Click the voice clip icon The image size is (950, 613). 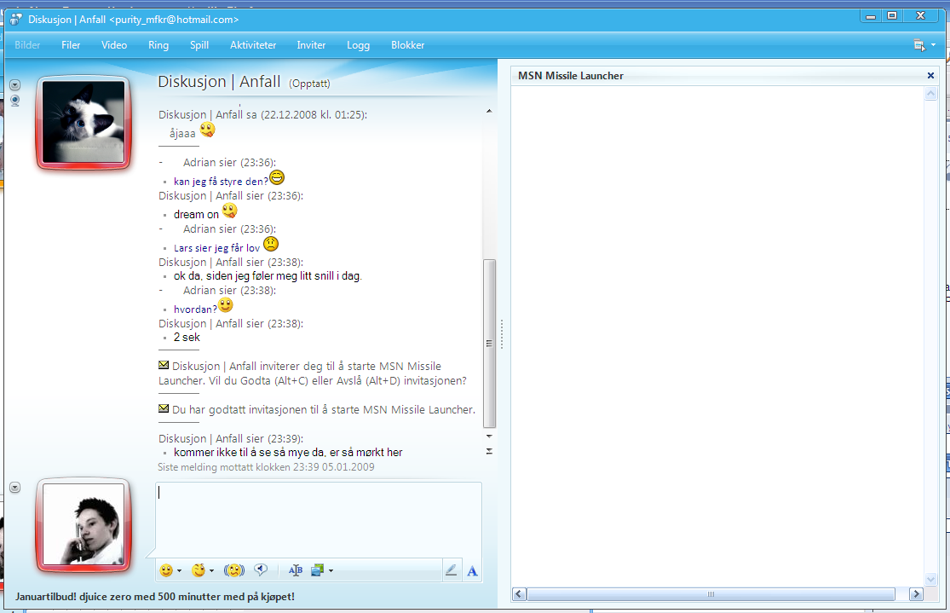coord(261,570)
